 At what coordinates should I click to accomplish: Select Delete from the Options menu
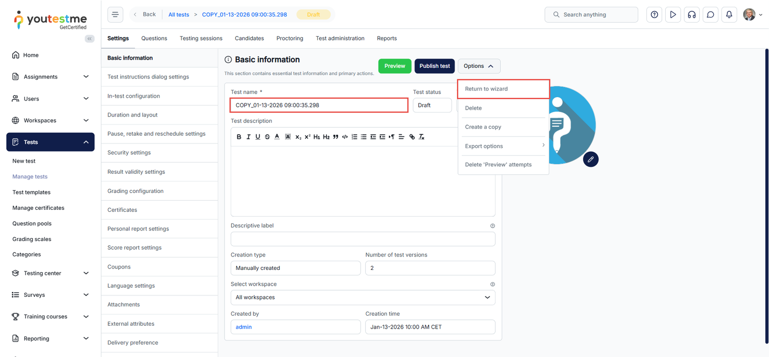504,108
